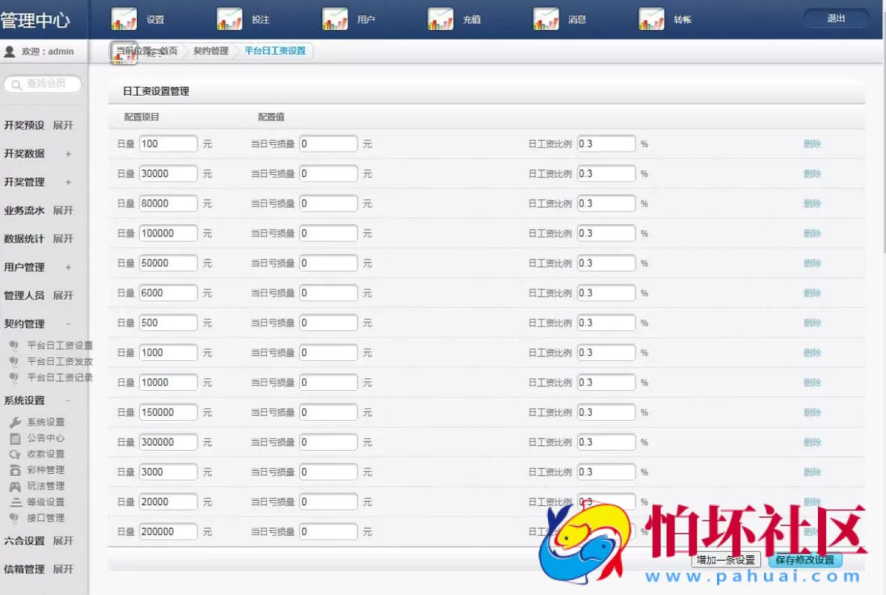This screenshot has height=595, width=886.
Task: Click the magnifier icon in the member search box
Action: coord(15,84)
